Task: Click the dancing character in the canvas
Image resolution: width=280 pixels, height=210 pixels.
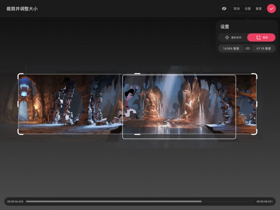Action: (x=130, y=101)
